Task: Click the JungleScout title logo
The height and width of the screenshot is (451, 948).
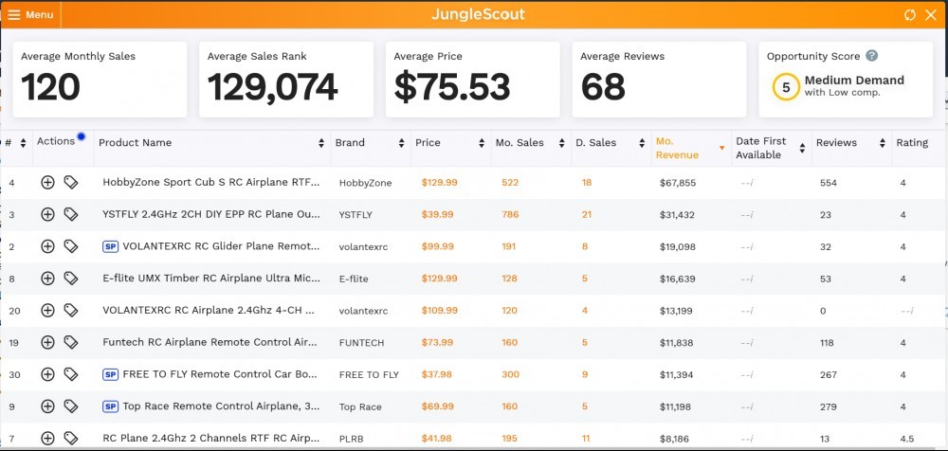Action: (x=478, y=14)
